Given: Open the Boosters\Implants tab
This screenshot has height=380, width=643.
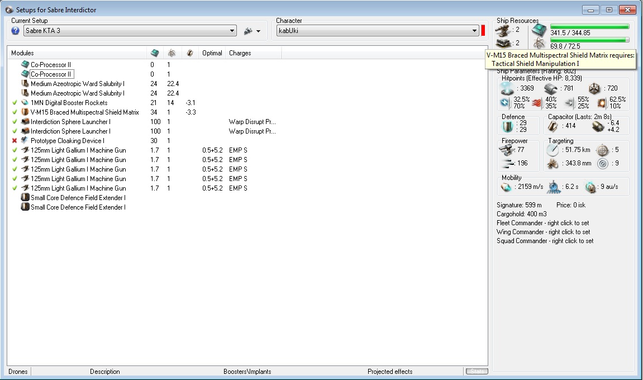Looking at the screenshot, I should [x=247, y=372].
